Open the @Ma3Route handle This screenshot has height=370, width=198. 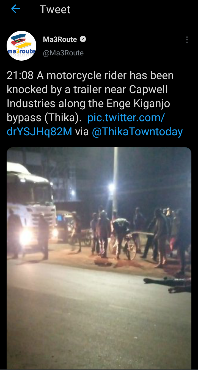coord(63,53)
